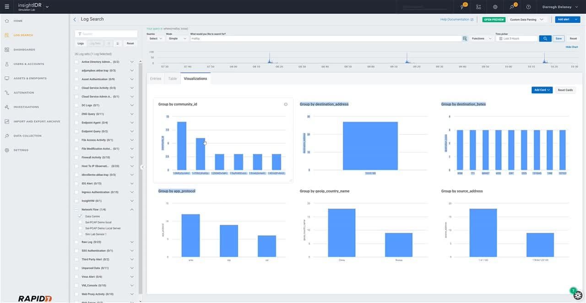This screenshot has height=303, width=586.
Task: Check the Active Directory Admin log set
Action: pos(76,62)
